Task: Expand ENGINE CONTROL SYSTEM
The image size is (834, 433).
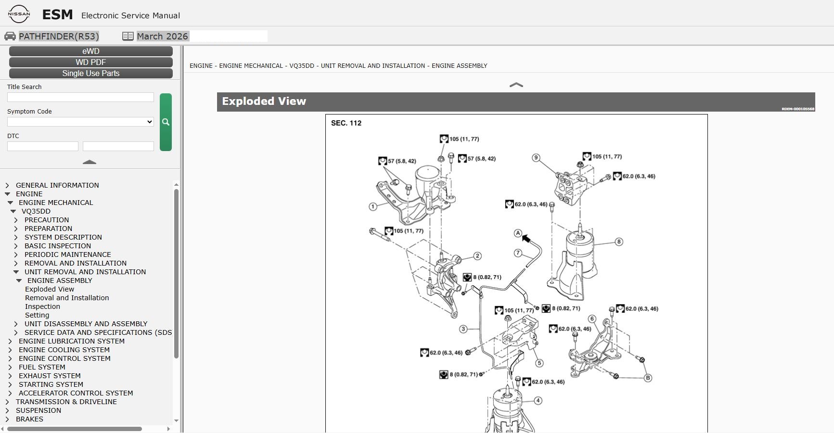Action: 10,358
